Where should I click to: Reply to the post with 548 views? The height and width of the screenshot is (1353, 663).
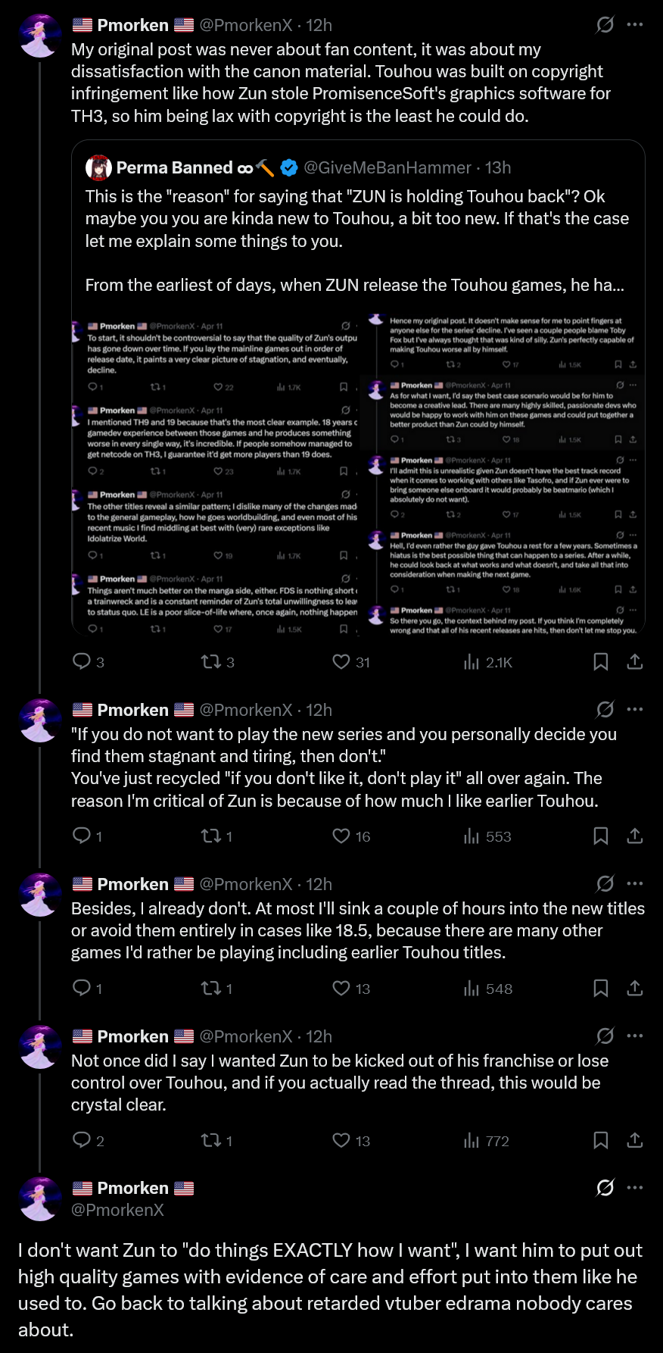pos(82,989)
